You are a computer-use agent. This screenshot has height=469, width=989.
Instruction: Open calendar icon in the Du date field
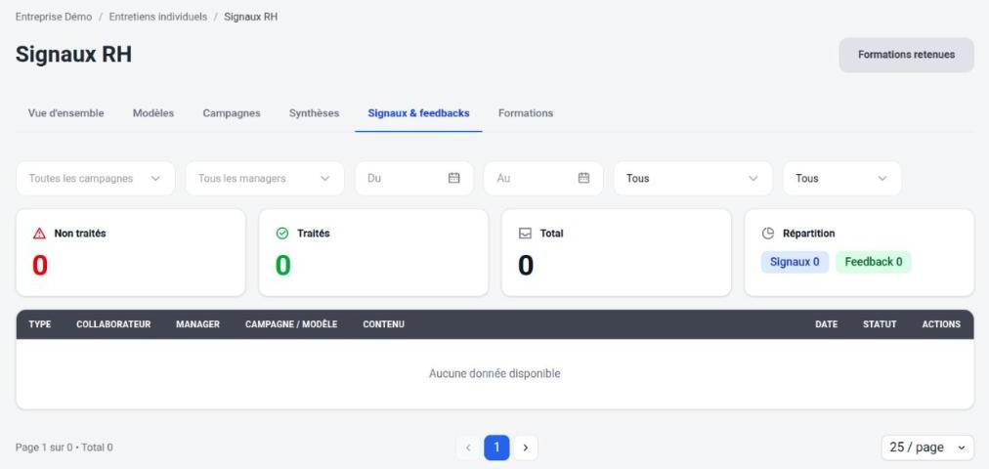coord(454,179)
